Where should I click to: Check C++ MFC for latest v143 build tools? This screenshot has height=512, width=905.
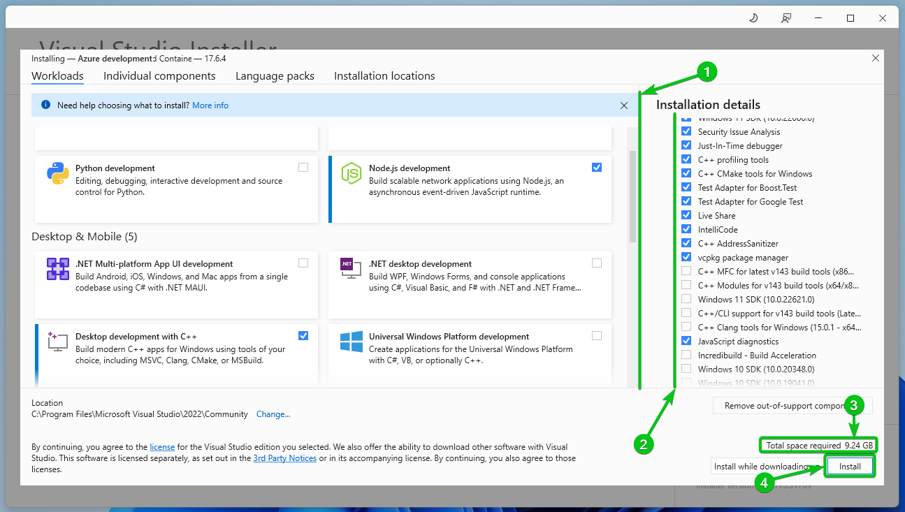click(x=686, y=271)
